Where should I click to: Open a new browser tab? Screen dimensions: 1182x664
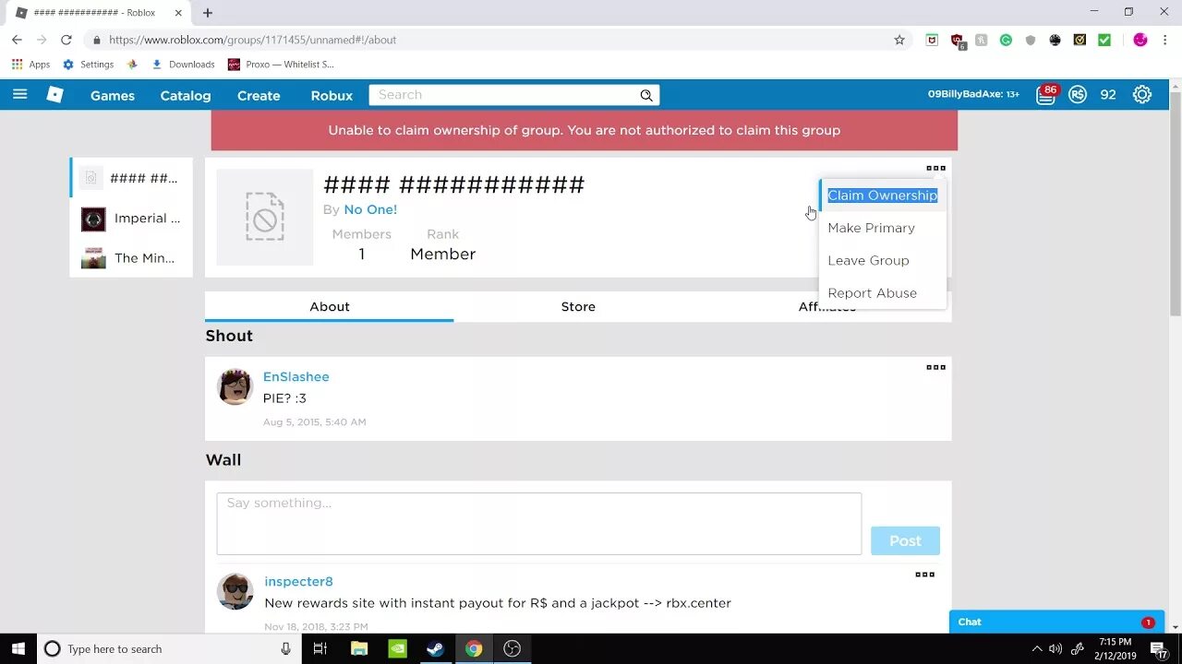208,13
